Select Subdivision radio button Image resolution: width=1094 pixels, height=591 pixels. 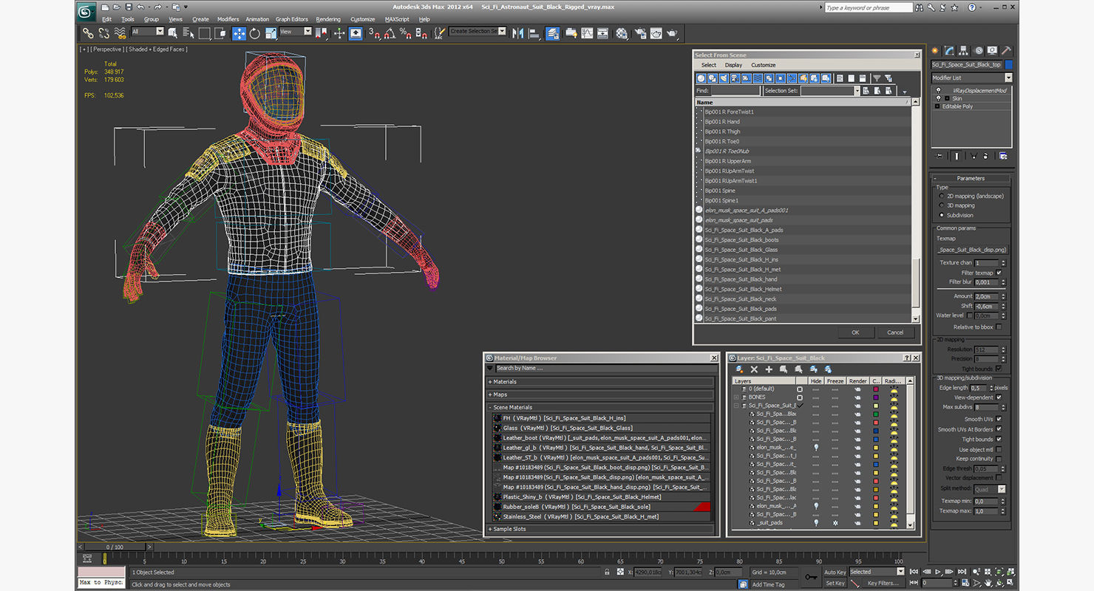click(x=941, y=215)
